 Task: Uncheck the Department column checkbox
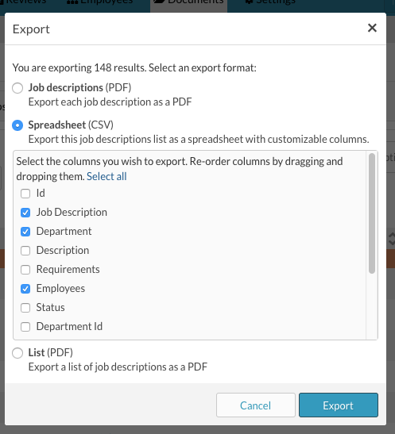25,232
